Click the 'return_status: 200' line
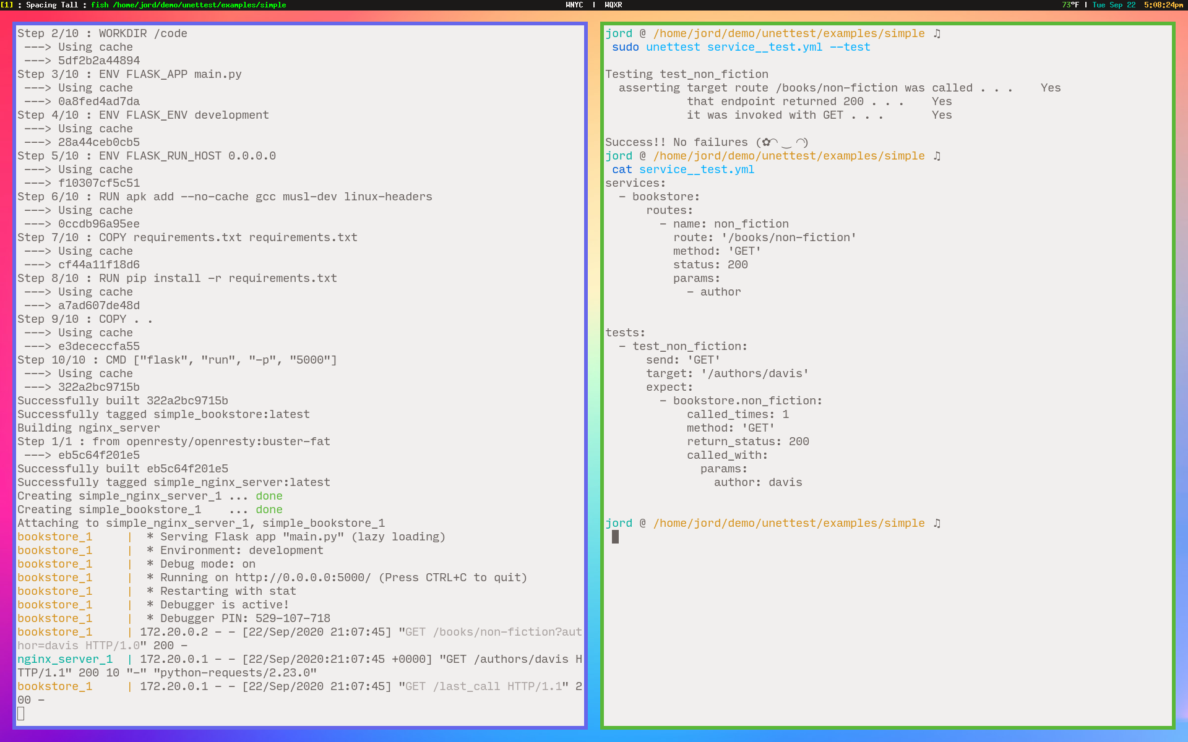This screenshot has height=742, width=1188. [x=748, y=441]
